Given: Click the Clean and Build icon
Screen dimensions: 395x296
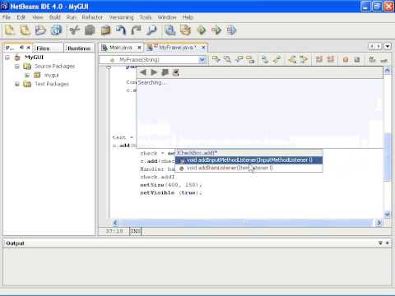Looking at the screenshot, I should (186, 30).
